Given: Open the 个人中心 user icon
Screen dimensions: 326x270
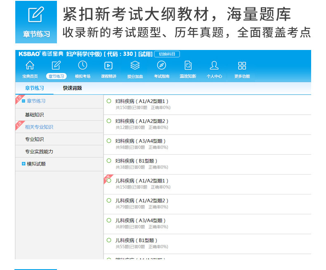Looking at the screenshot, I should pos(214,65).
